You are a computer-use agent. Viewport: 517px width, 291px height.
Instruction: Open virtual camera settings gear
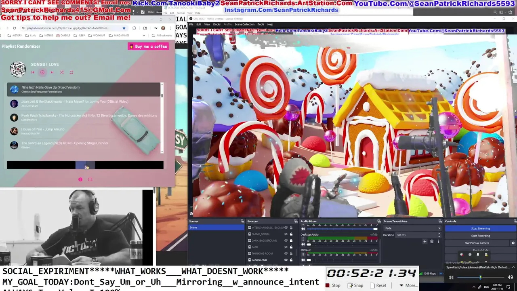click(513, 243)
